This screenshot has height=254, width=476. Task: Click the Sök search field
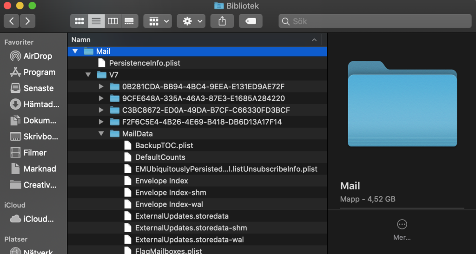pos(375,21)
